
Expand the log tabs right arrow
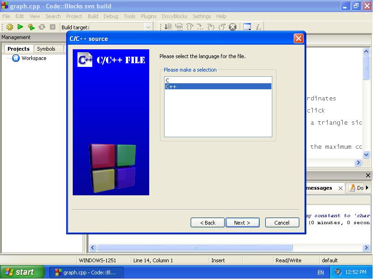click(x=367, y=188)
